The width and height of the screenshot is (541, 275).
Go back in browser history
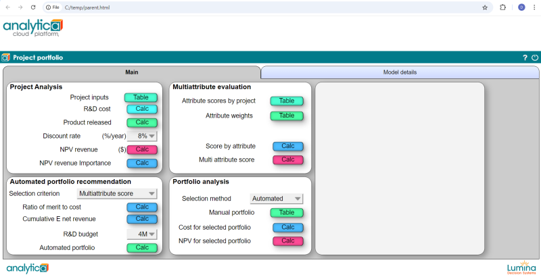8,7
